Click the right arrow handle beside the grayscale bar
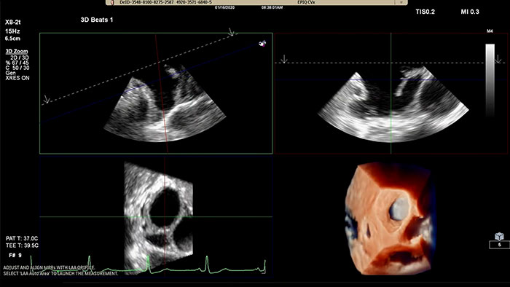 [x=498, y=59]
